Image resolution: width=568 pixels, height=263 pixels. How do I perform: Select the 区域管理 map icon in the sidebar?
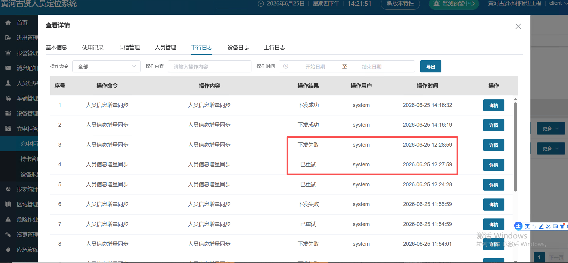pyautogui.click(x=8, y=204)
